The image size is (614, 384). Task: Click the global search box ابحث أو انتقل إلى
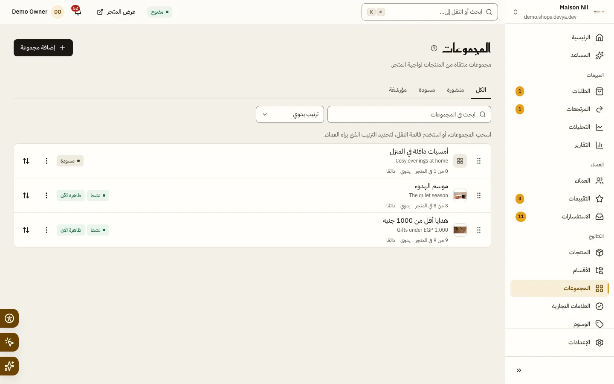(430, 12)
